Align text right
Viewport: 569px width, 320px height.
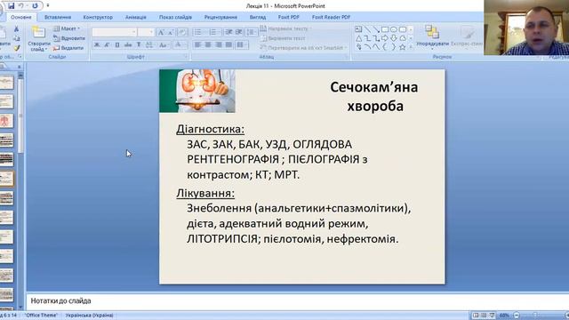pyautogui.click(x=219, y=45)
